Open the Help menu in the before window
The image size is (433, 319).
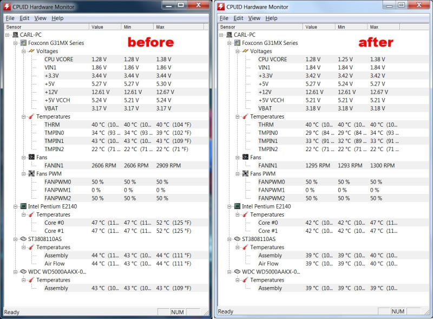click(x=57, y=18)
